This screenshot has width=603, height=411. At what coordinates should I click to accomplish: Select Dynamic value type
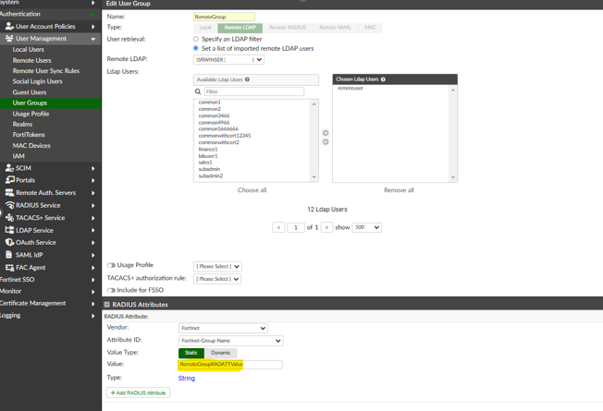[221, 353]
